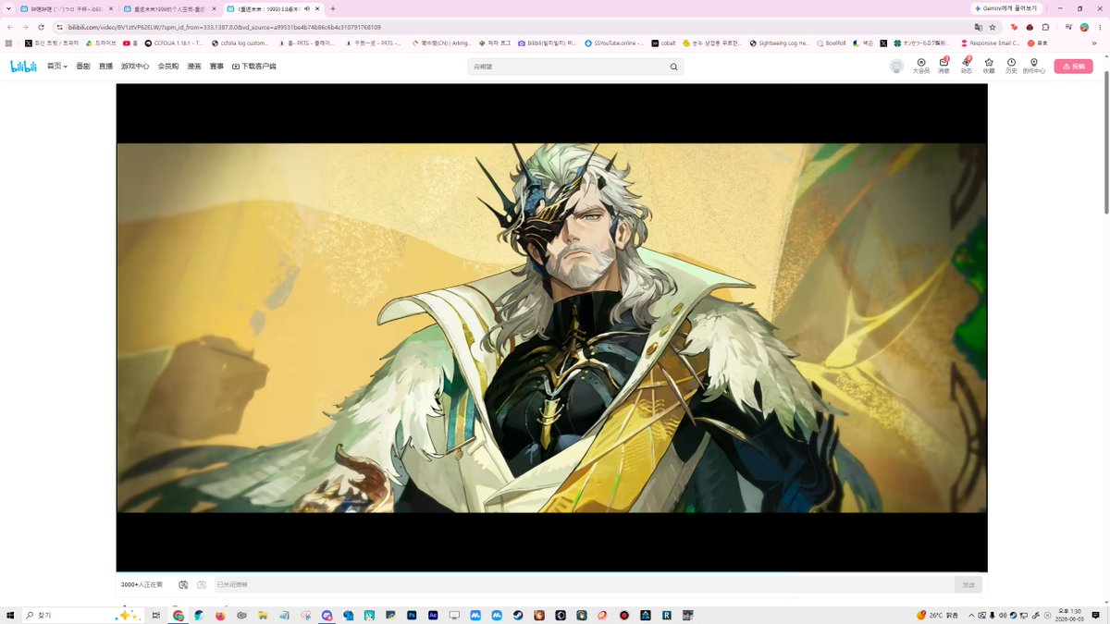The height and width of the screenshot is (624, 1110).
Task: Click the speaker icon on the active tab
Action: coord(306,8)
